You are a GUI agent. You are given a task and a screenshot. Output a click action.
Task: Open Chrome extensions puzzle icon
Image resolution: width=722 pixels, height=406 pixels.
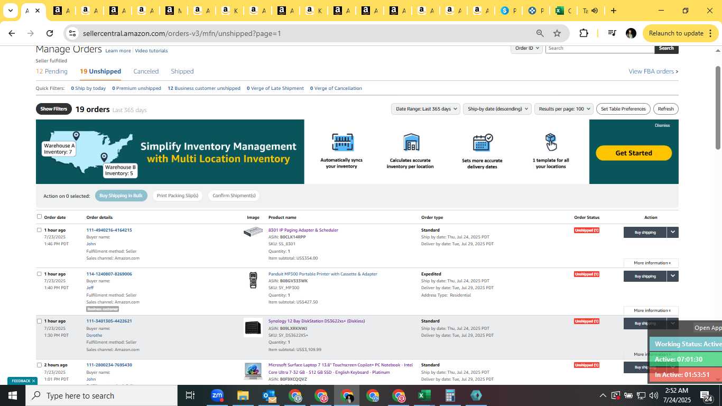(x=584, y=33)
